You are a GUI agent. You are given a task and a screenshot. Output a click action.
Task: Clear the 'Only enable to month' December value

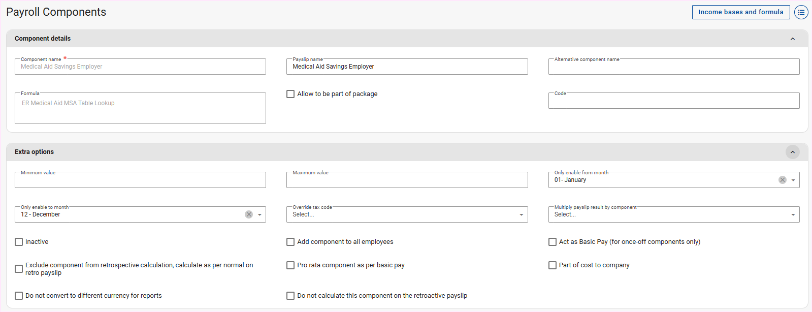tap(249, 214)
